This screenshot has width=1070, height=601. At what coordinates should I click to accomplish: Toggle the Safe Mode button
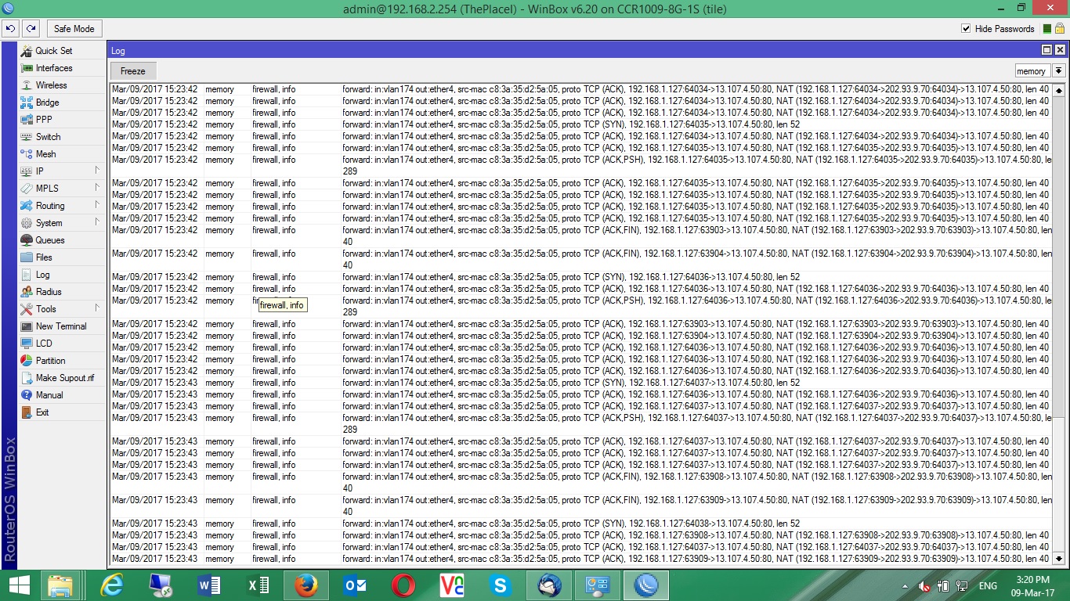(74, 29)
